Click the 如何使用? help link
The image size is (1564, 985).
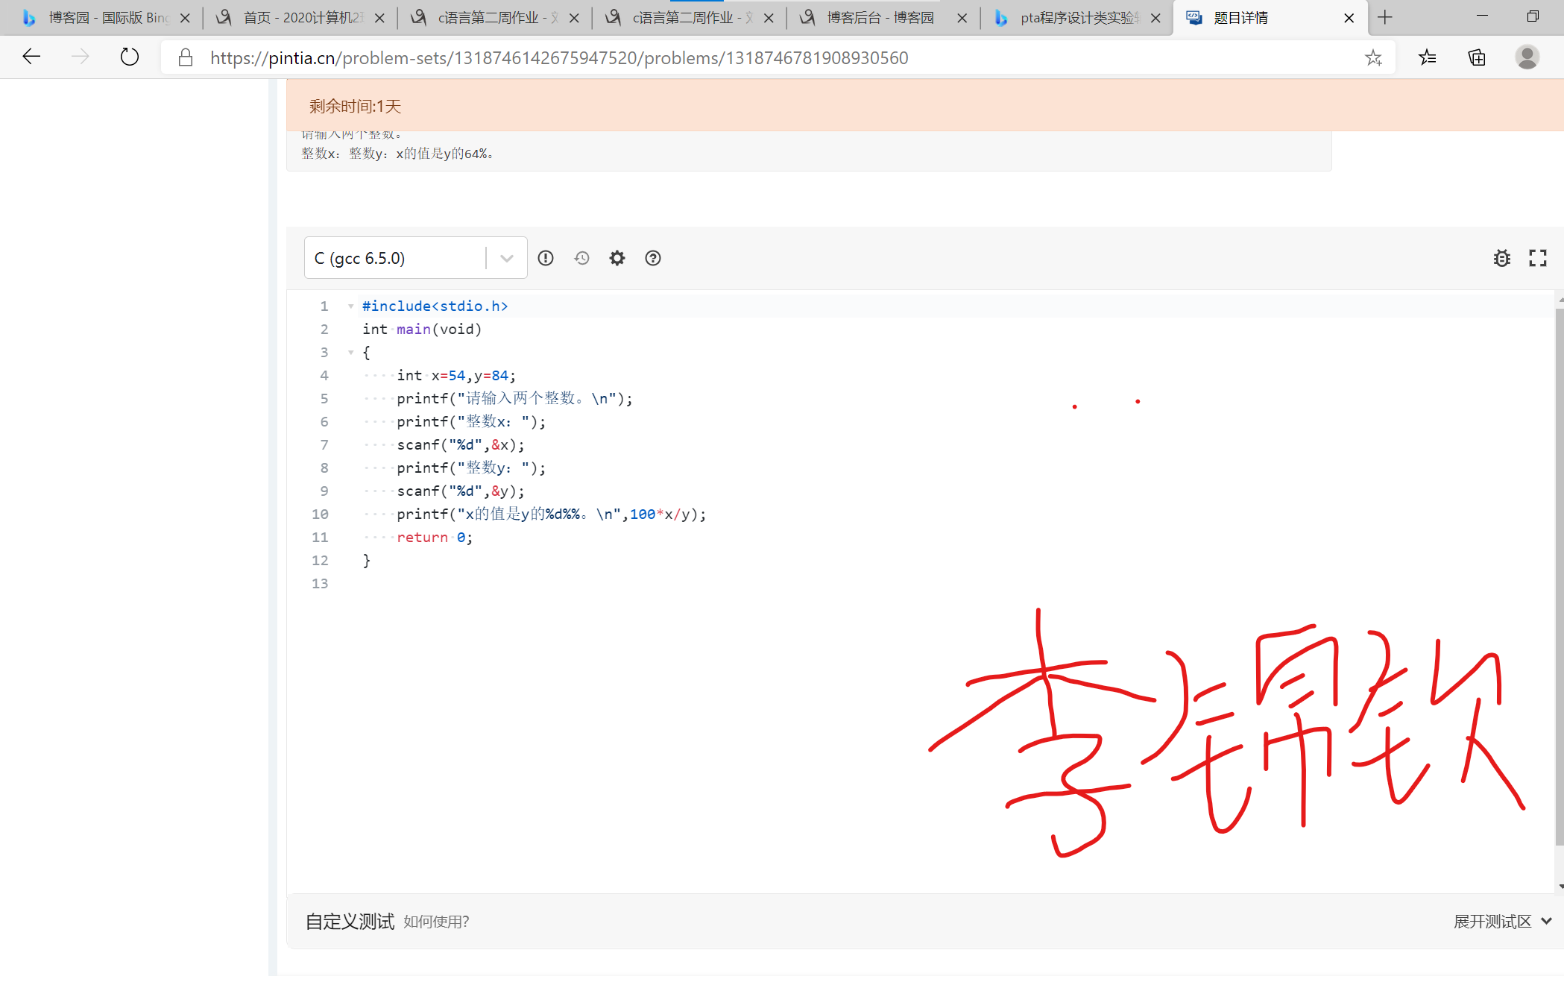click(436, 922)
